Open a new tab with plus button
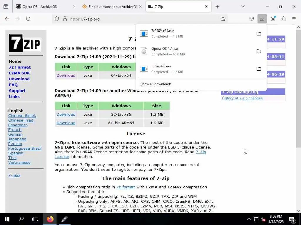Screen dimensions: 301x225 [x=217, y=7]
